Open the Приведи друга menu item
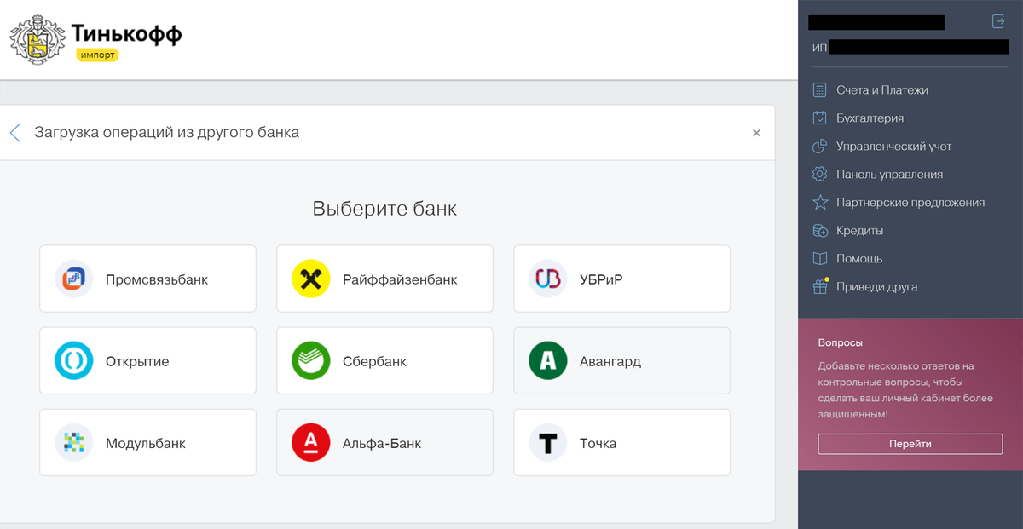1023x529 pixels. 877,287
